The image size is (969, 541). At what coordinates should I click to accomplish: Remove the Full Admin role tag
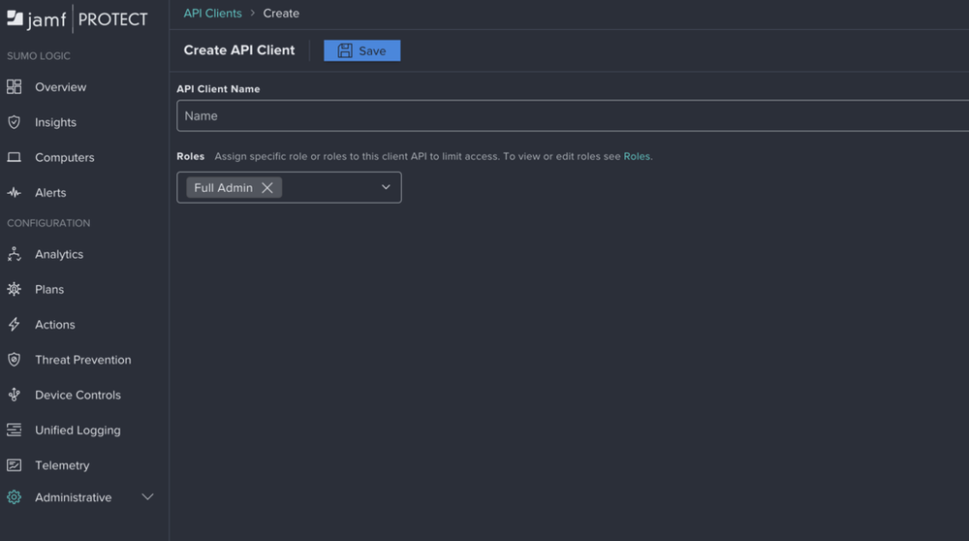[267, 188]
